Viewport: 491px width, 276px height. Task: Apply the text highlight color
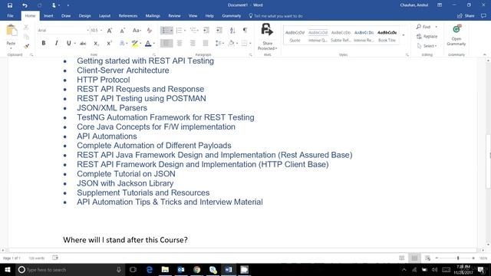point(135,43)
